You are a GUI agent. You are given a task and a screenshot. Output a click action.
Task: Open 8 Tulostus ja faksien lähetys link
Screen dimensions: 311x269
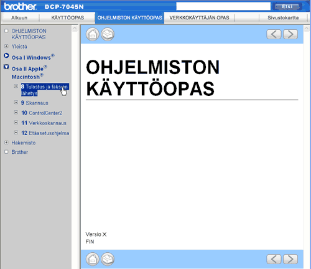pos(45,90)
